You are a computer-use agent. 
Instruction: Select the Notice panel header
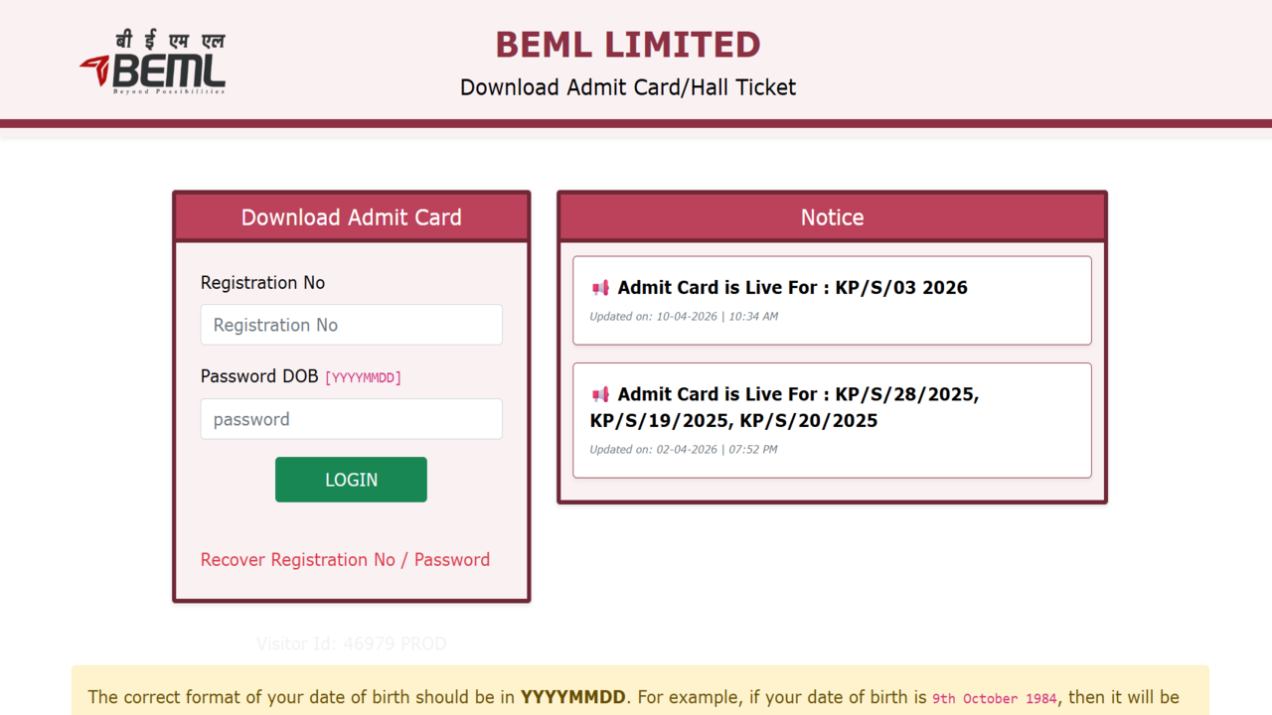pos(832,216)
